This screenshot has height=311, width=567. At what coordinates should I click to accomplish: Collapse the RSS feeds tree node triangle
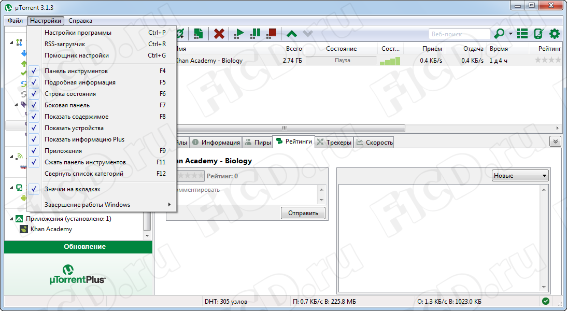[x=11, y=157]
